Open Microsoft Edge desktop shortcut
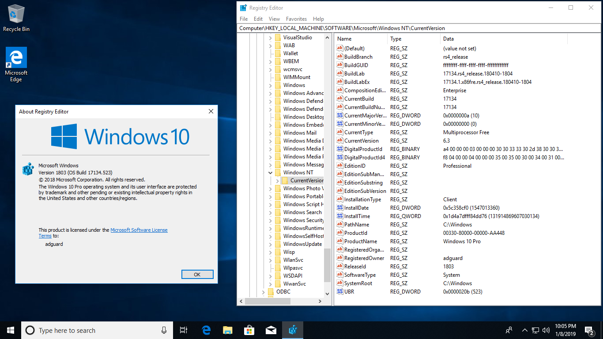Viewport: 603px width, 339px height. click(16, 64)
